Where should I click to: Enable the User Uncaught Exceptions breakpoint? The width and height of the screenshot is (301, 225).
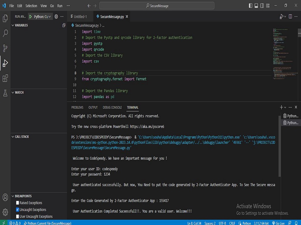tap(17, 217)
